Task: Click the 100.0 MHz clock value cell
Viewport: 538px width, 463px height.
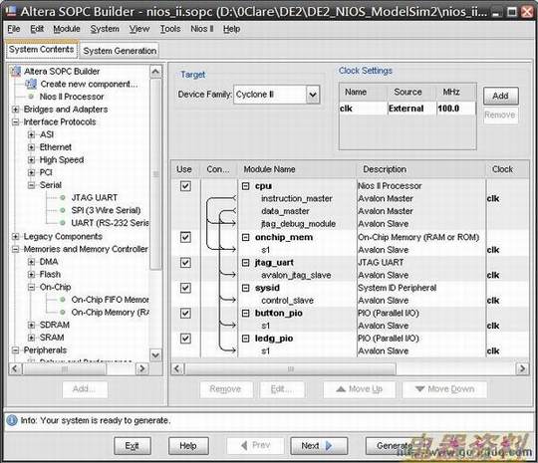Action: [456, 109]
